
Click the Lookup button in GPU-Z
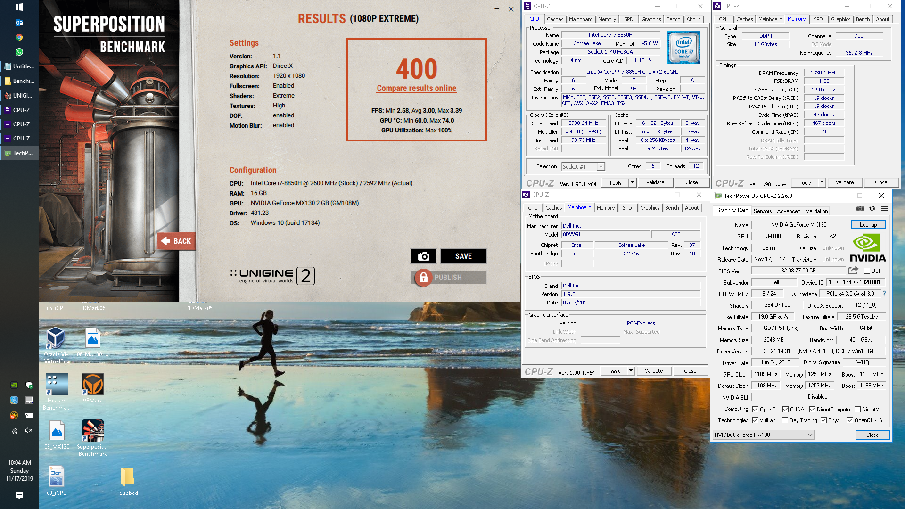[x=868, y=225]
